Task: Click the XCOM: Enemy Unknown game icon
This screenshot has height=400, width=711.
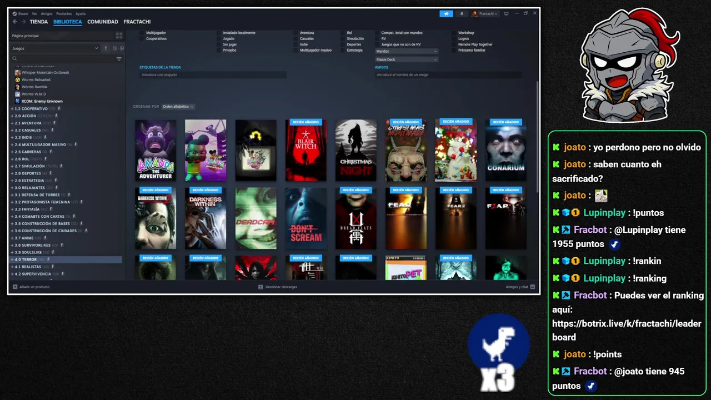Action: coord(18,101)
